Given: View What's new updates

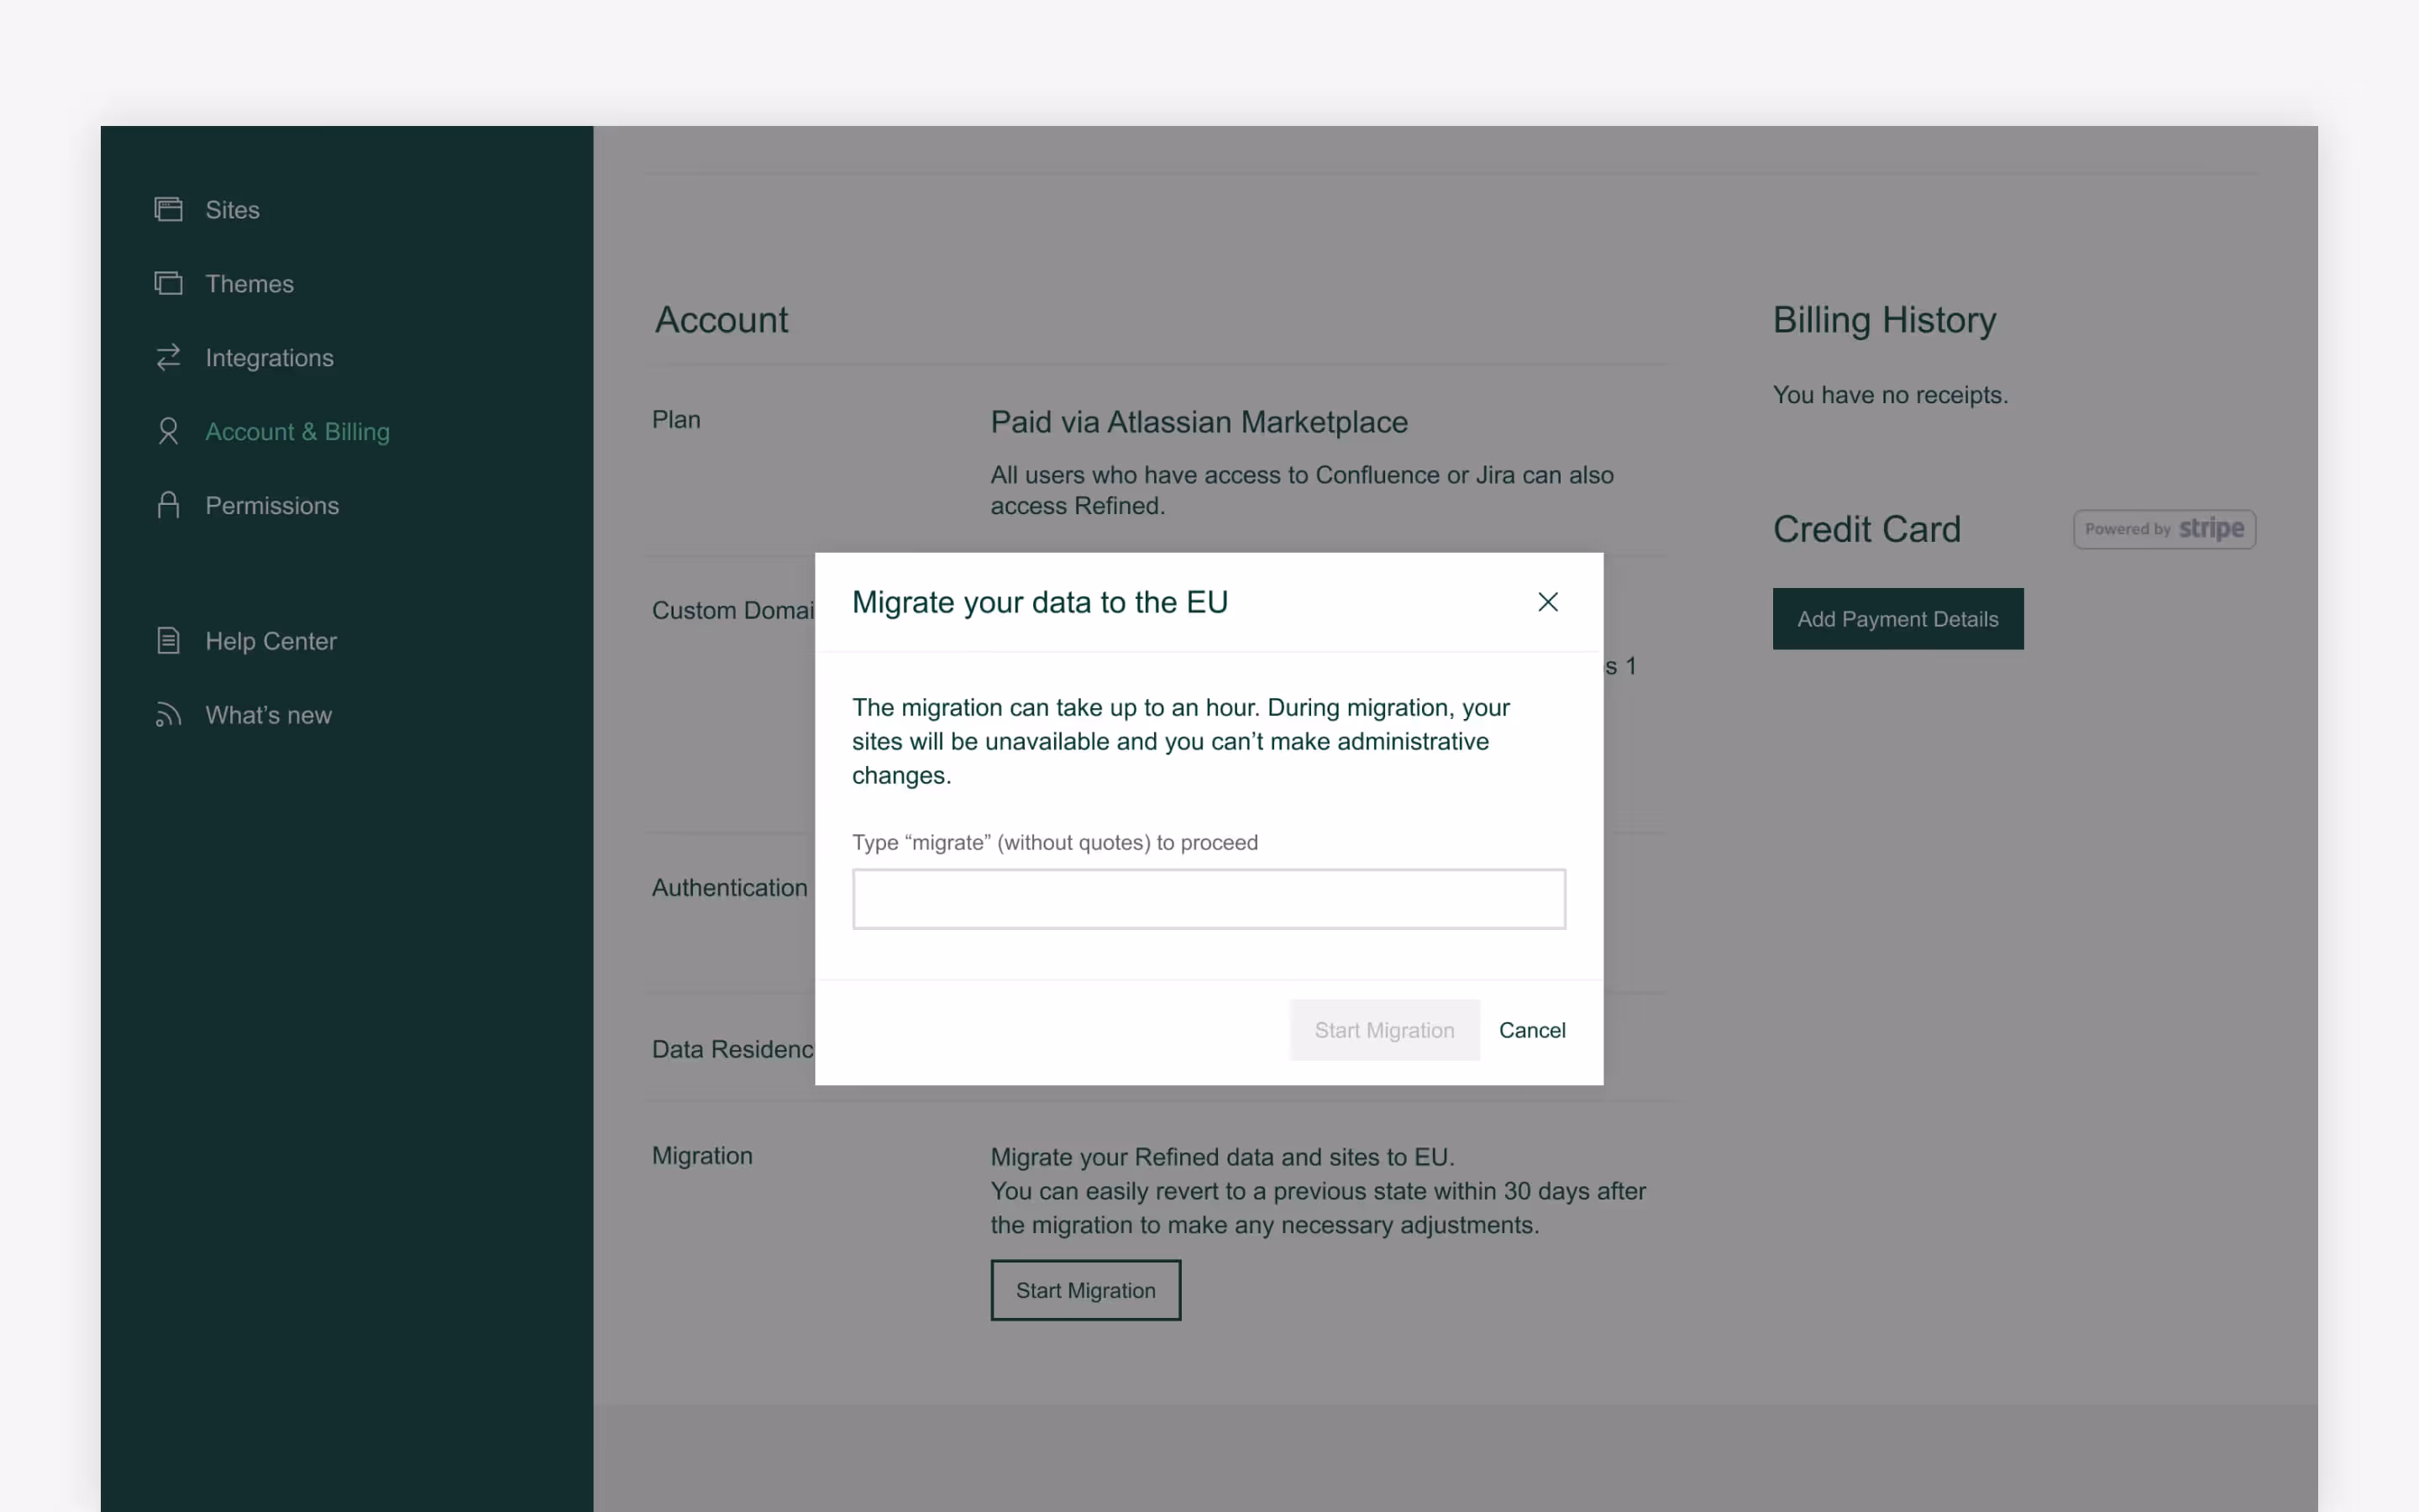Looking at the screenshot, I should pyautogui.click(x=268, y=715).
